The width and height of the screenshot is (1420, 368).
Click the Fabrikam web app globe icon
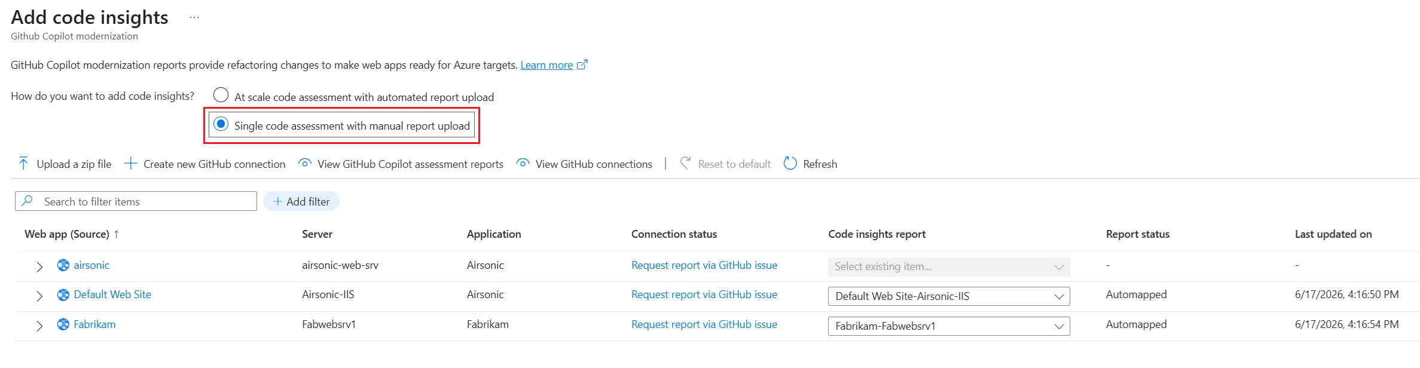point(63,324)
